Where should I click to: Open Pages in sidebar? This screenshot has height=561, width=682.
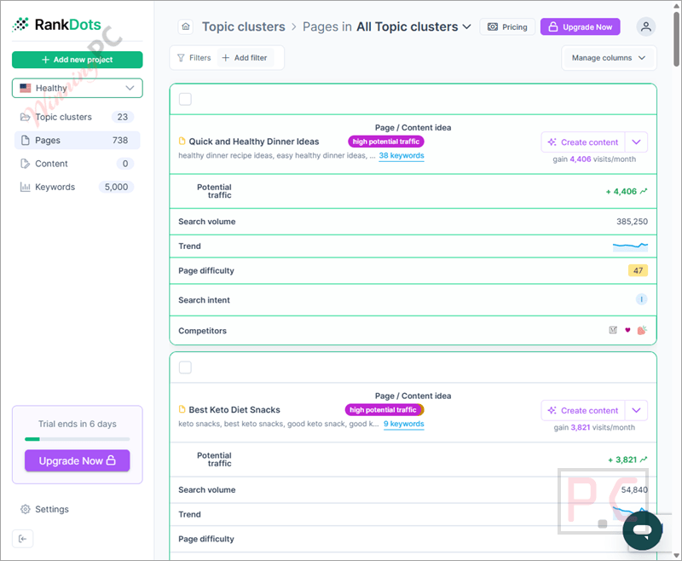78,141
